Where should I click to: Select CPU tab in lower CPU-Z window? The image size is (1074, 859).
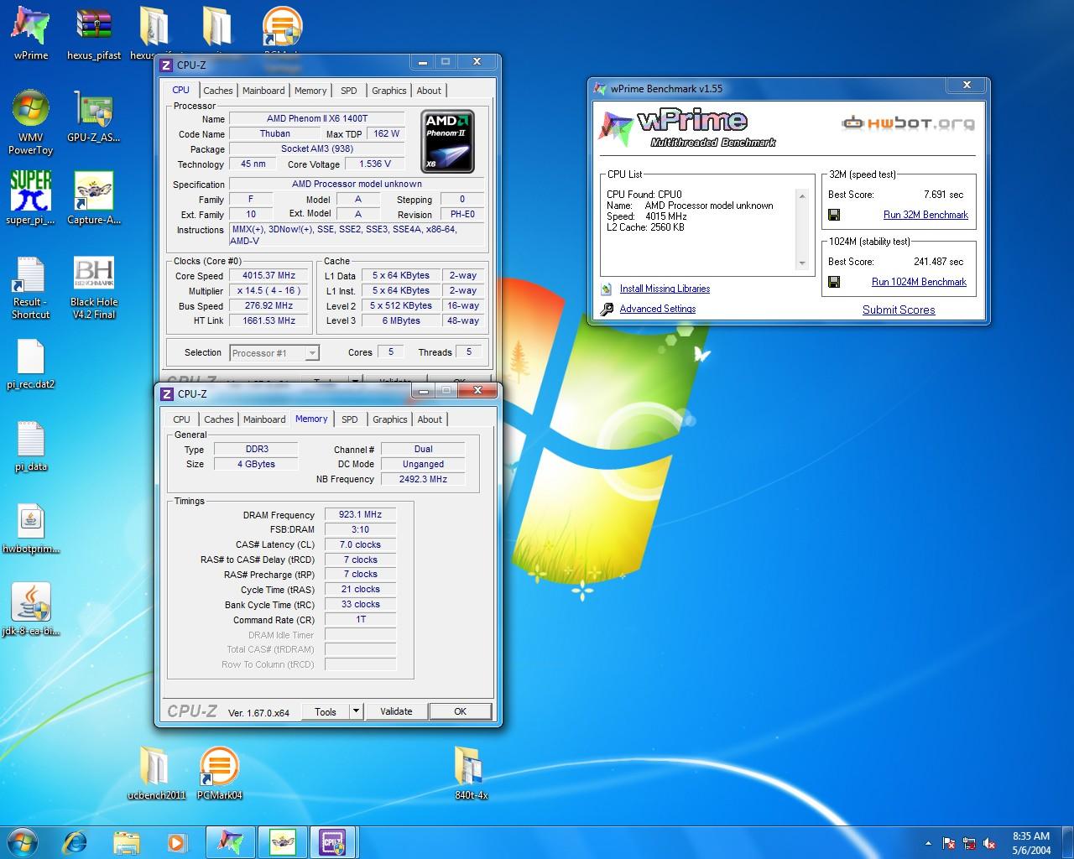(181, 419)
